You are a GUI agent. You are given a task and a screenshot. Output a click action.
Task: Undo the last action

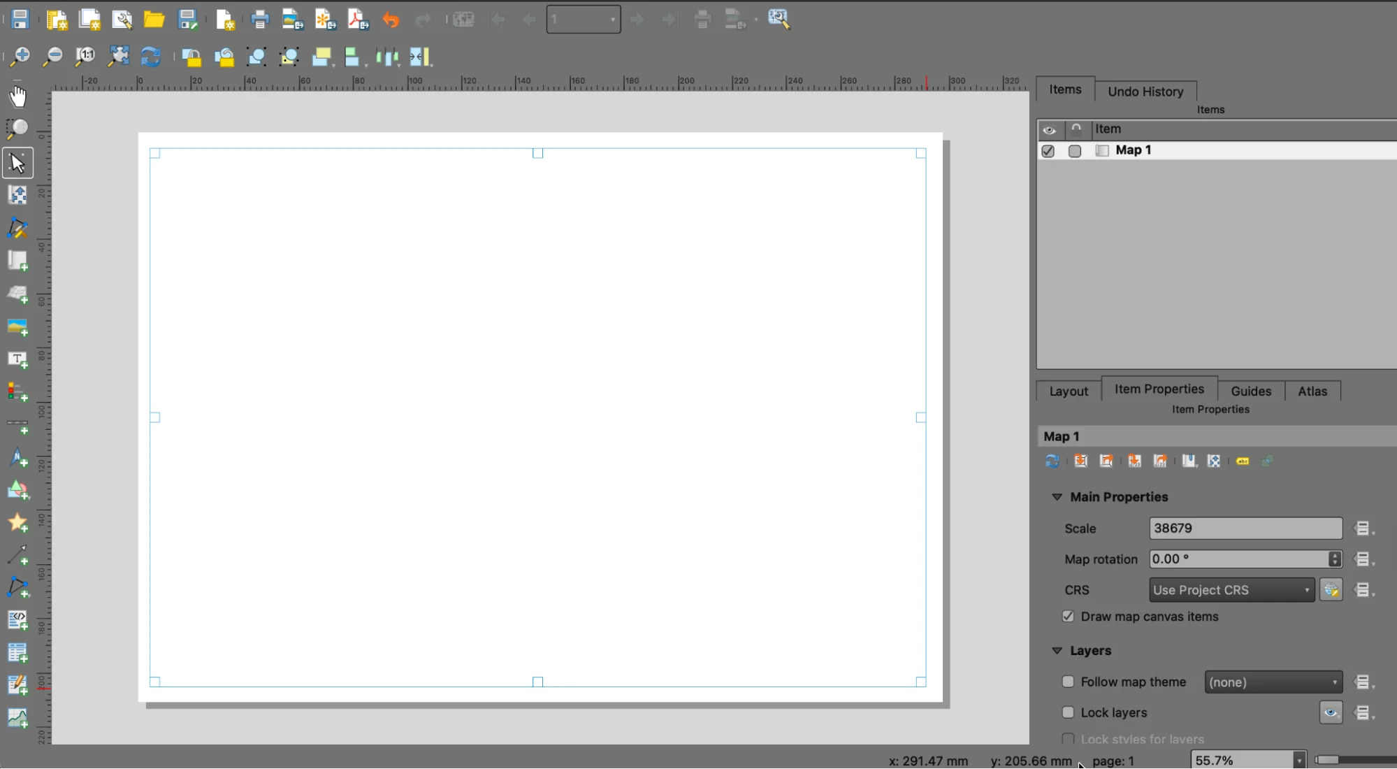390,19
